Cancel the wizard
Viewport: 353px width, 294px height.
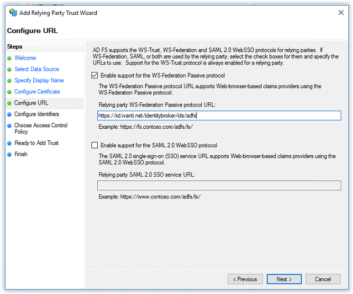tap(323, 279)
